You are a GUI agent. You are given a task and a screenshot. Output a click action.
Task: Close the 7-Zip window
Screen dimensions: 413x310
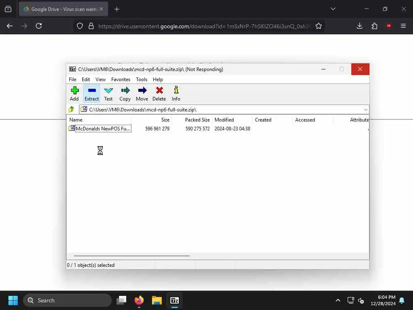tap(360, 69)
